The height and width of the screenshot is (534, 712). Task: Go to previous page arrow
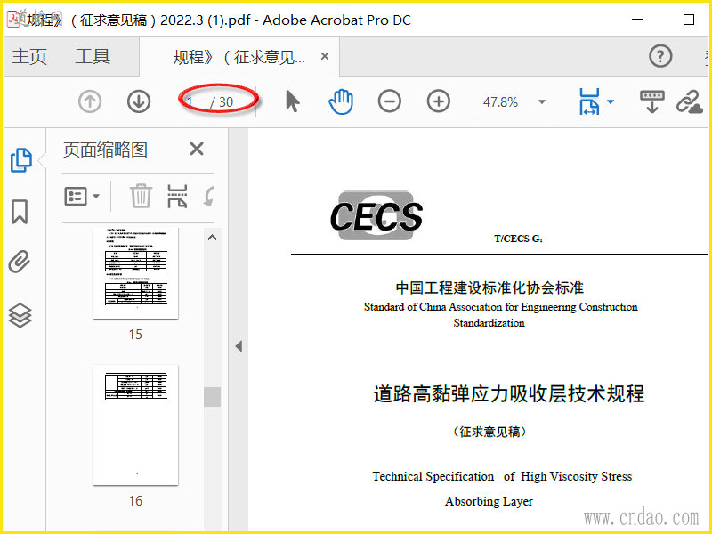coord(90,101)
